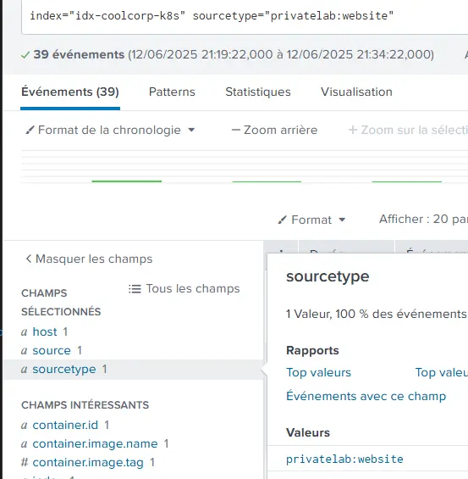Open the Événements (39) tab
The image size is (468, 479).
(70, 92)
